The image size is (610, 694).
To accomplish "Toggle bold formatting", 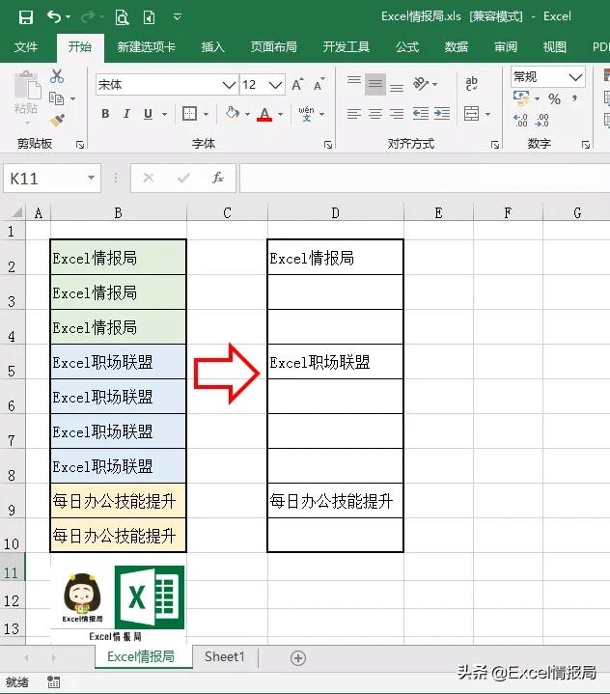I will 105,114.
